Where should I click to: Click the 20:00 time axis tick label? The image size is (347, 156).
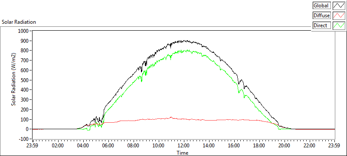pos(284,146)
